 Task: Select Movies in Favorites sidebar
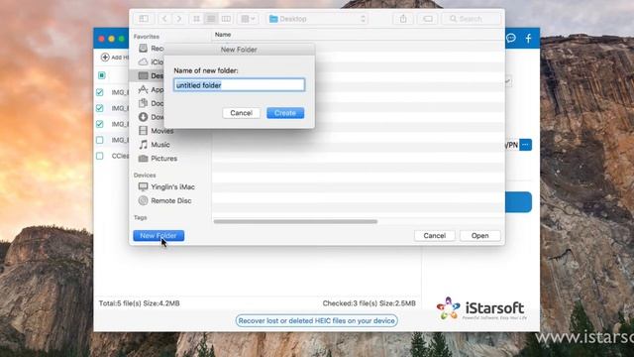[157, 131]
